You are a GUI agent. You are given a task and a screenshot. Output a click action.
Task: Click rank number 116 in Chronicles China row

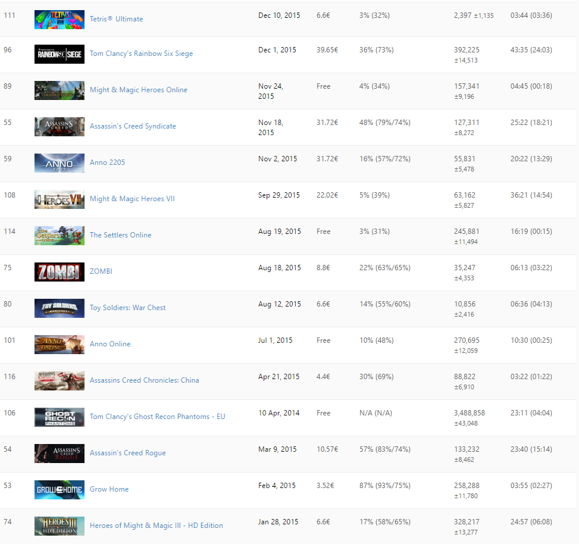10,376
